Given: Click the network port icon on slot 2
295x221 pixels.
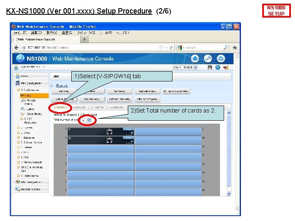Looking at the screenshot, I should point(109,140).
